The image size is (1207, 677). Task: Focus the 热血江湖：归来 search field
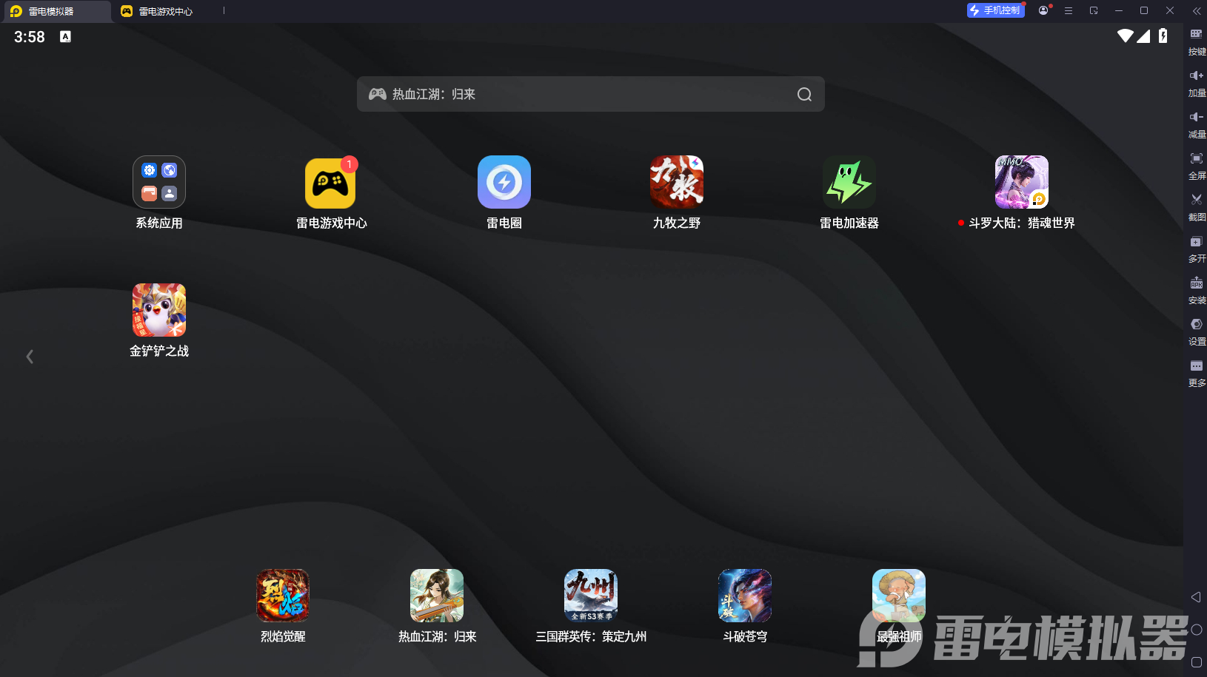pyautogui.click(x=591, y=94)
